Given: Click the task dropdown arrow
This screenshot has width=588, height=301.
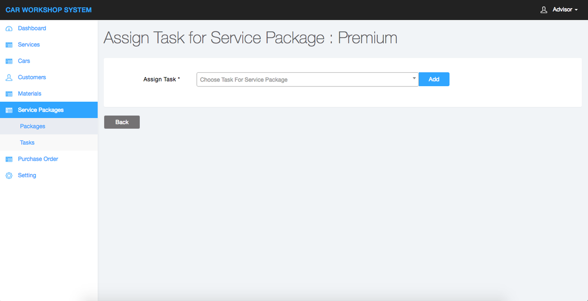Looking at the screenshot, I should (x=414, y=78).
